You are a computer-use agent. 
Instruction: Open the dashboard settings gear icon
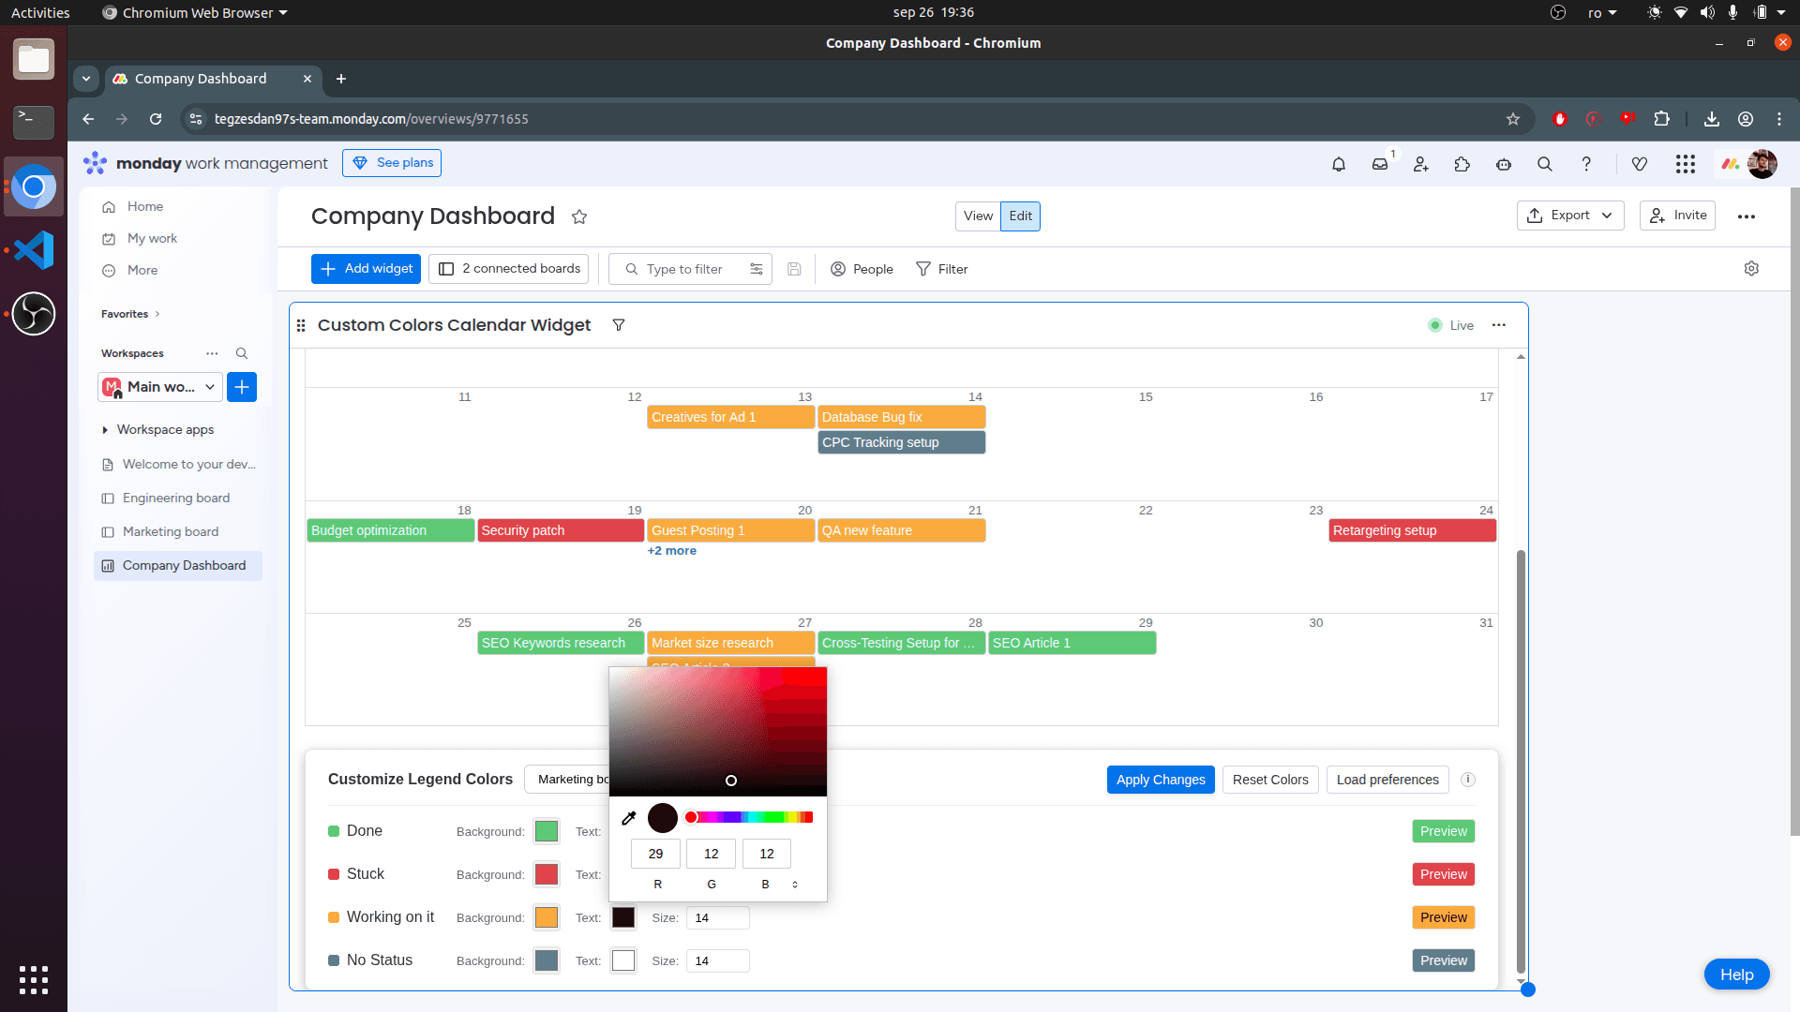[1751, 269]
